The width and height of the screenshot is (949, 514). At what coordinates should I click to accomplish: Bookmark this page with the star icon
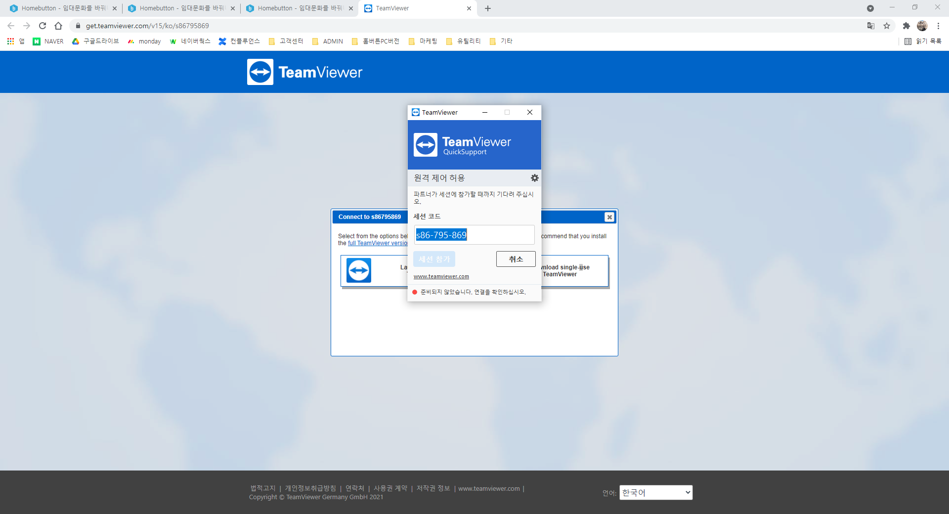(x=887, y=26)
